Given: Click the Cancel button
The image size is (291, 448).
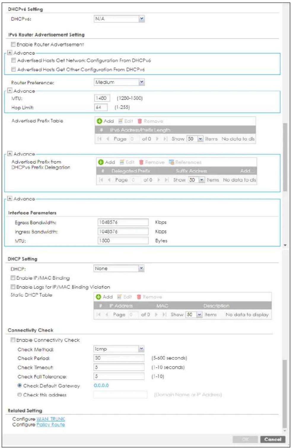Looking at the screenshot, I should [273, 439].
